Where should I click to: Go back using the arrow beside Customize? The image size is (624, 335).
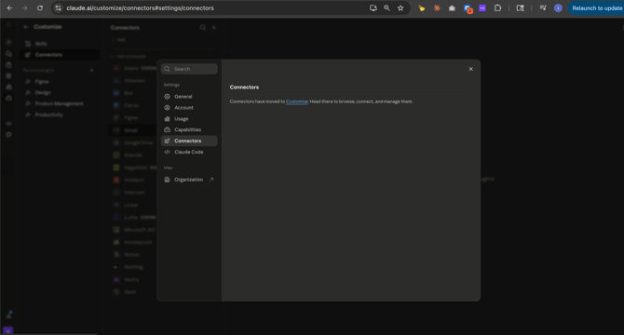pos(26,27)
